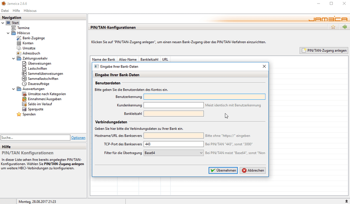The image size is (350, 204).
Task: Maximize the Jameica window
Action: 331,3
